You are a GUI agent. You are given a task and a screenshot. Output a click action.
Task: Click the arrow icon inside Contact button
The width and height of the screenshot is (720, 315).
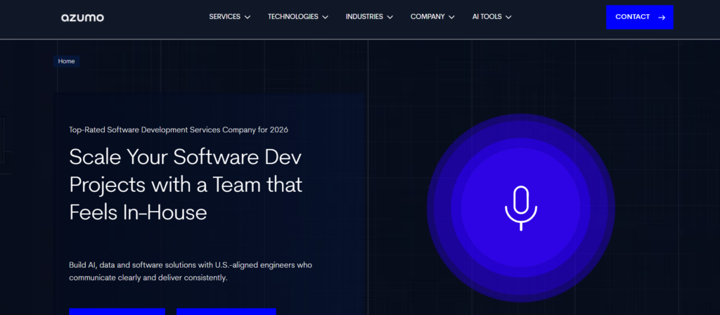(x=662, y=17)
